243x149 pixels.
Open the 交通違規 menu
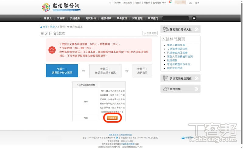tap(75, 18)
